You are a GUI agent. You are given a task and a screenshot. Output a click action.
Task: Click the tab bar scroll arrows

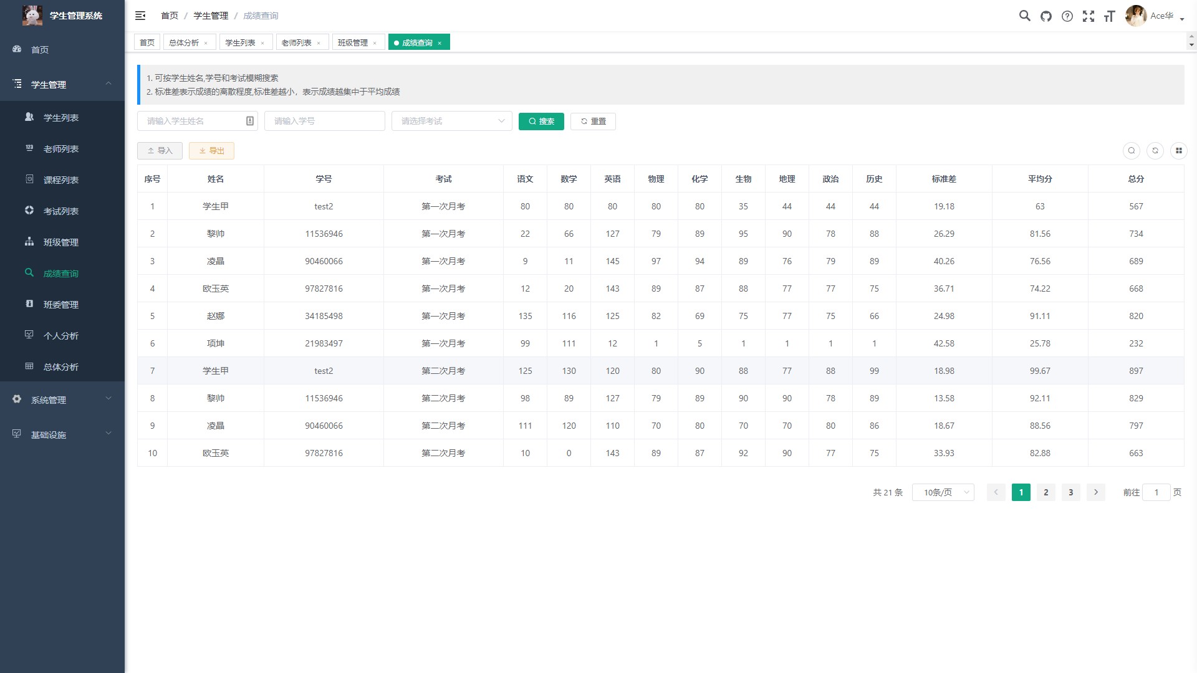click(1191, 41)
